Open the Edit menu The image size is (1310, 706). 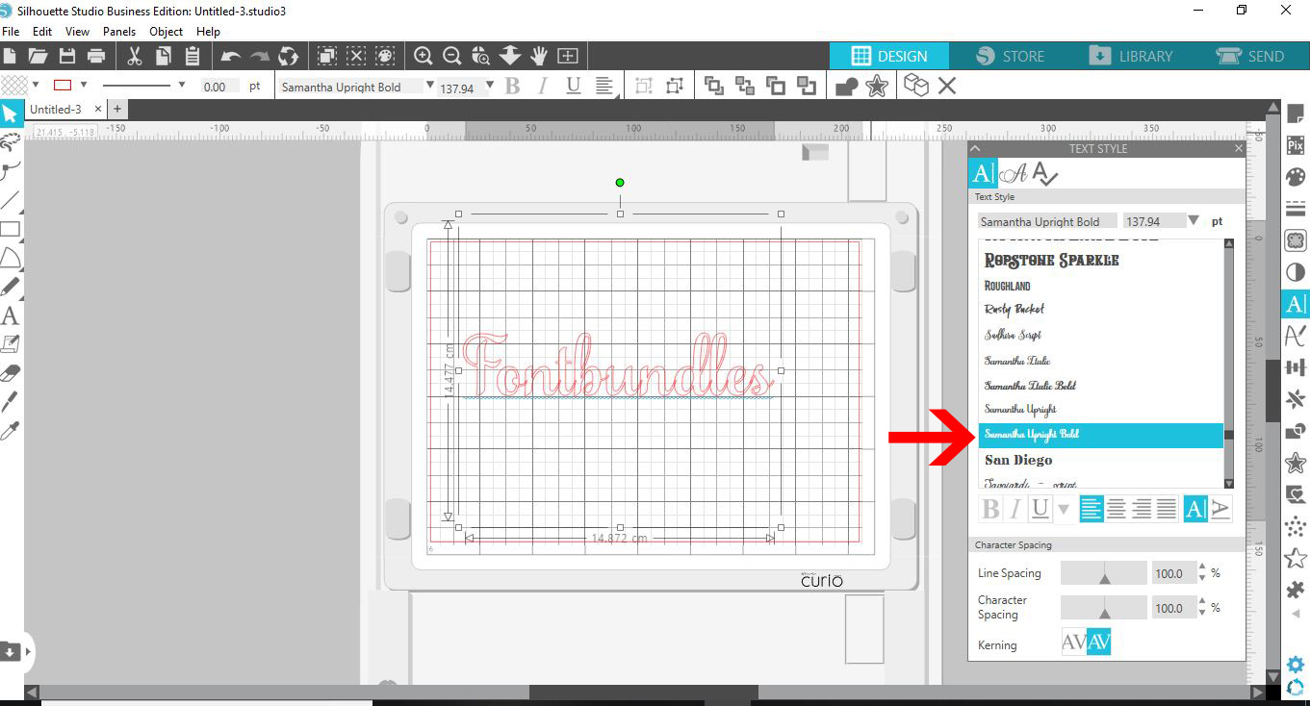(42, 31)
